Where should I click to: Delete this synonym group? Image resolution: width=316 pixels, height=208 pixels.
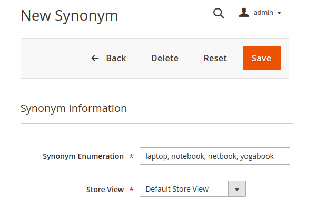tap(165, 59)
